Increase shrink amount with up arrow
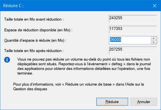The height and width of the screenshot is (110, 161). click(154, 38)
